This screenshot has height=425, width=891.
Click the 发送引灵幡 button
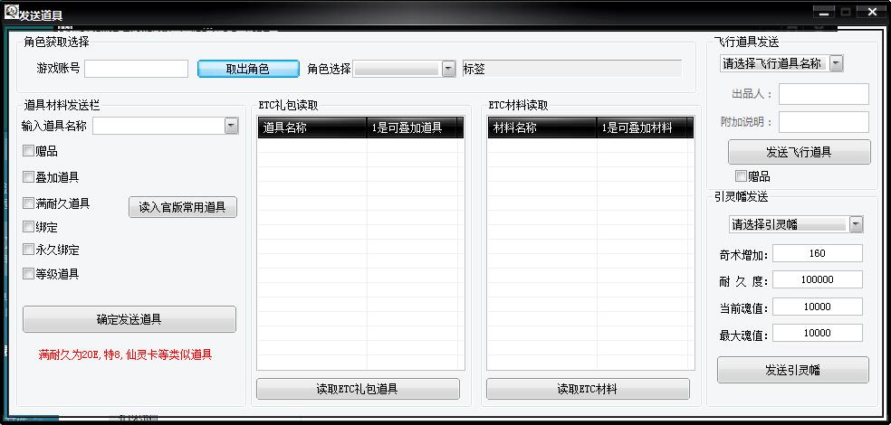pos(792,370)
